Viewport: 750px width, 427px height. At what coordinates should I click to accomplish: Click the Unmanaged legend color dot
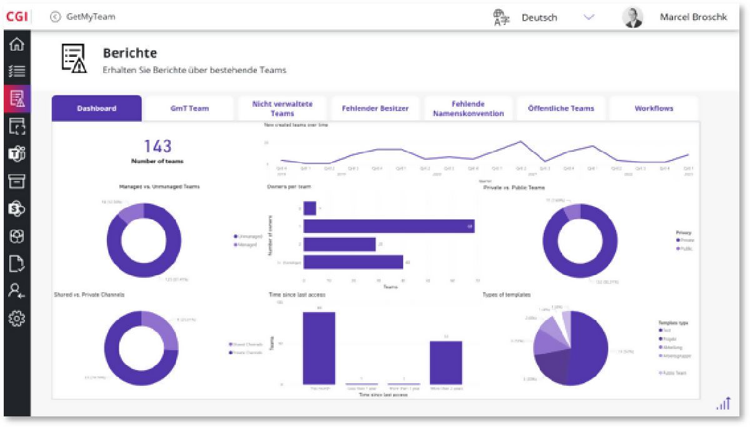235,237
